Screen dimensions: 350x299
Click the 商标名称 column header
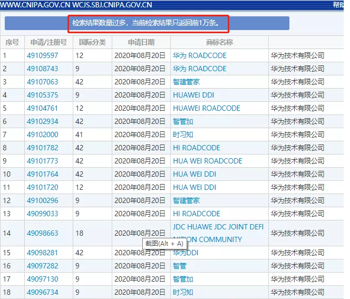coord(219,42)
